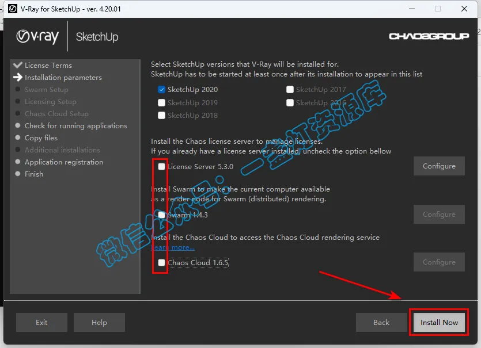
Task: Click the SketchUp header label
Action: pyautogui.click(x=97, y=37)
